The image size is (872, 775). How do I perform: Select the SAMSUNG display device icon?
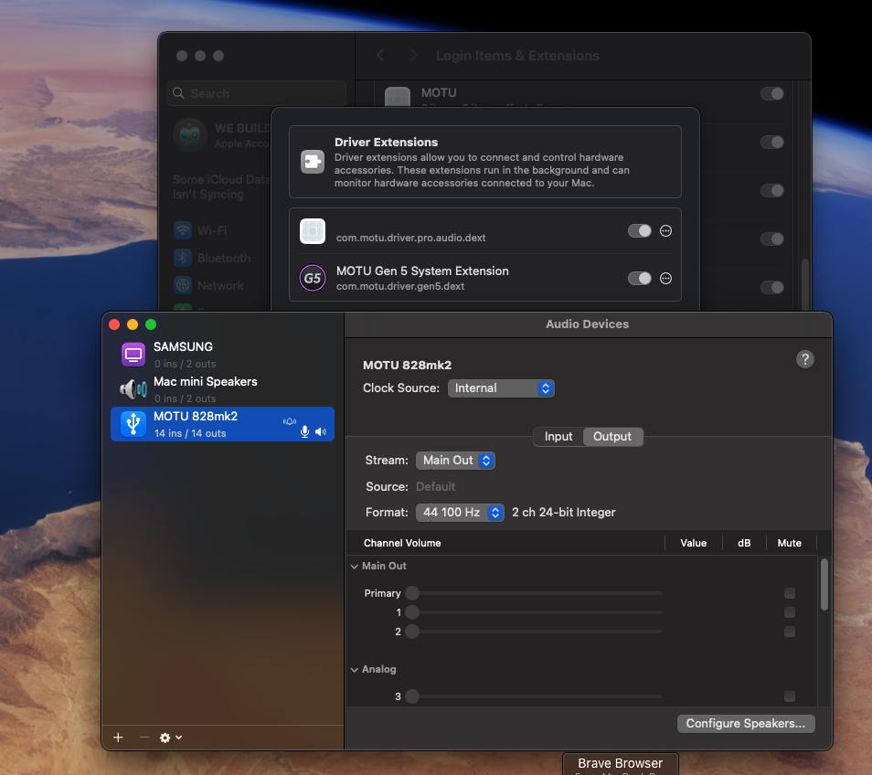point(133,355)
